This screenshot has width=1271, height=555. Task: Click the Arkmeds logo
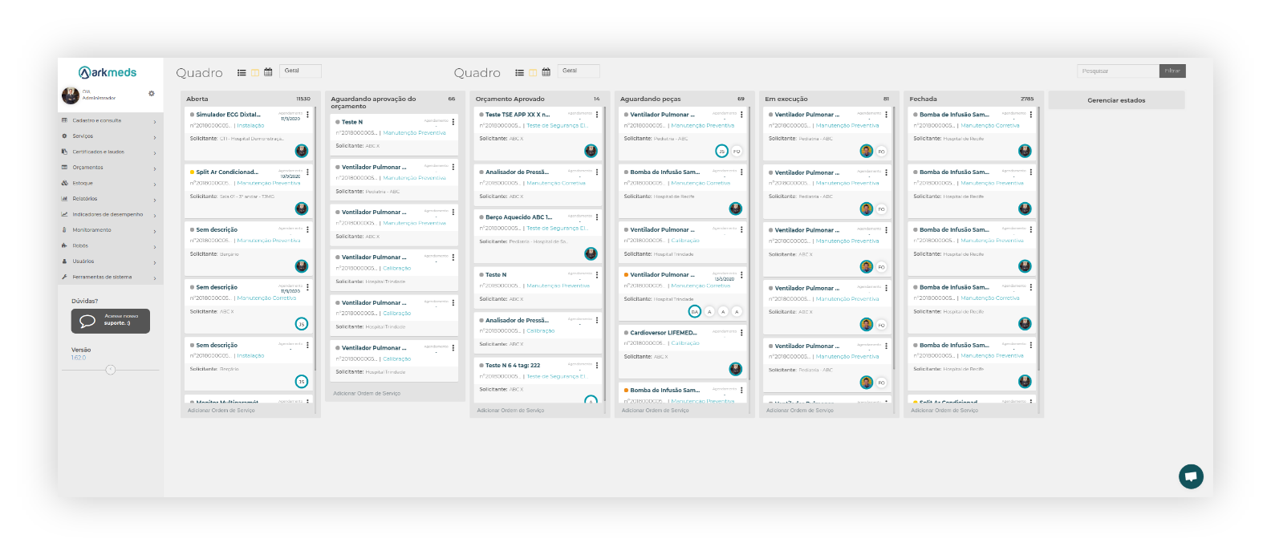[x=108, y=72]
